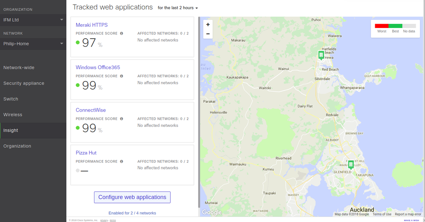Viewport: 425px width, 222px height.
Task: Click the info icon beside Meraki HTTPS performance score
Action: (121, 34)
